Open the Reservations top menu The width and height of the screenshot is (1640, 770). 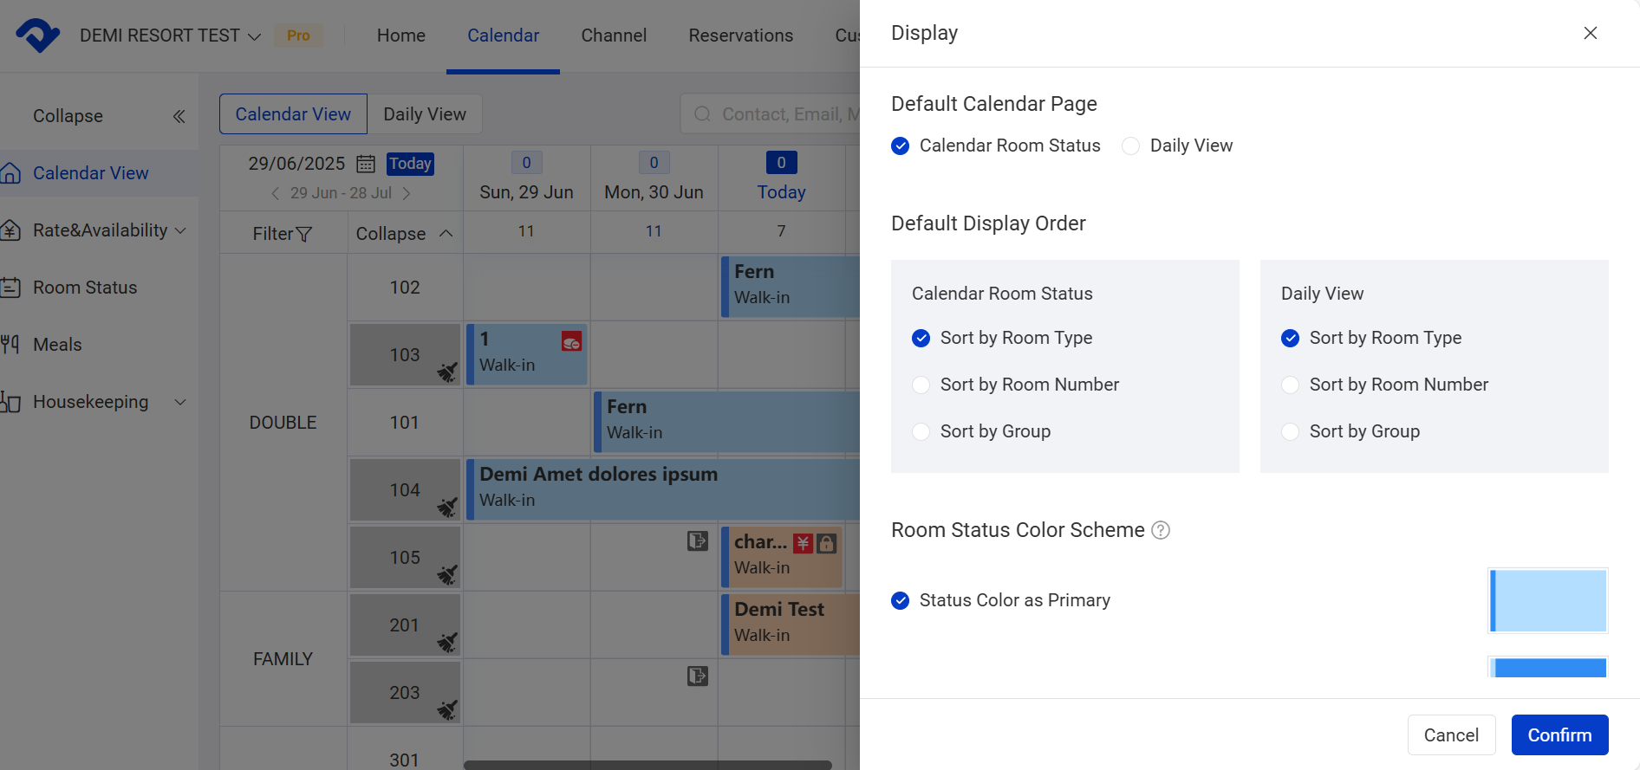740,36
